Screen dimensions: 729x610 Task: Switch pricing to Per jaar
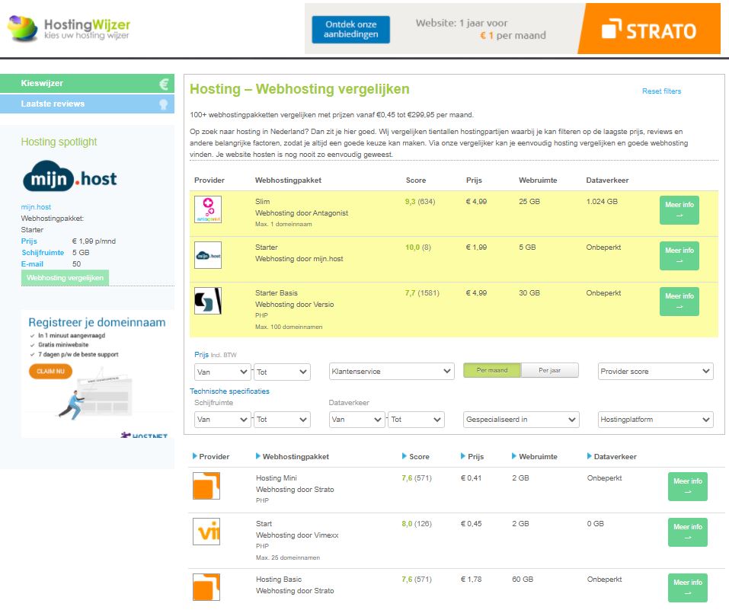click(x=550, y=370)
